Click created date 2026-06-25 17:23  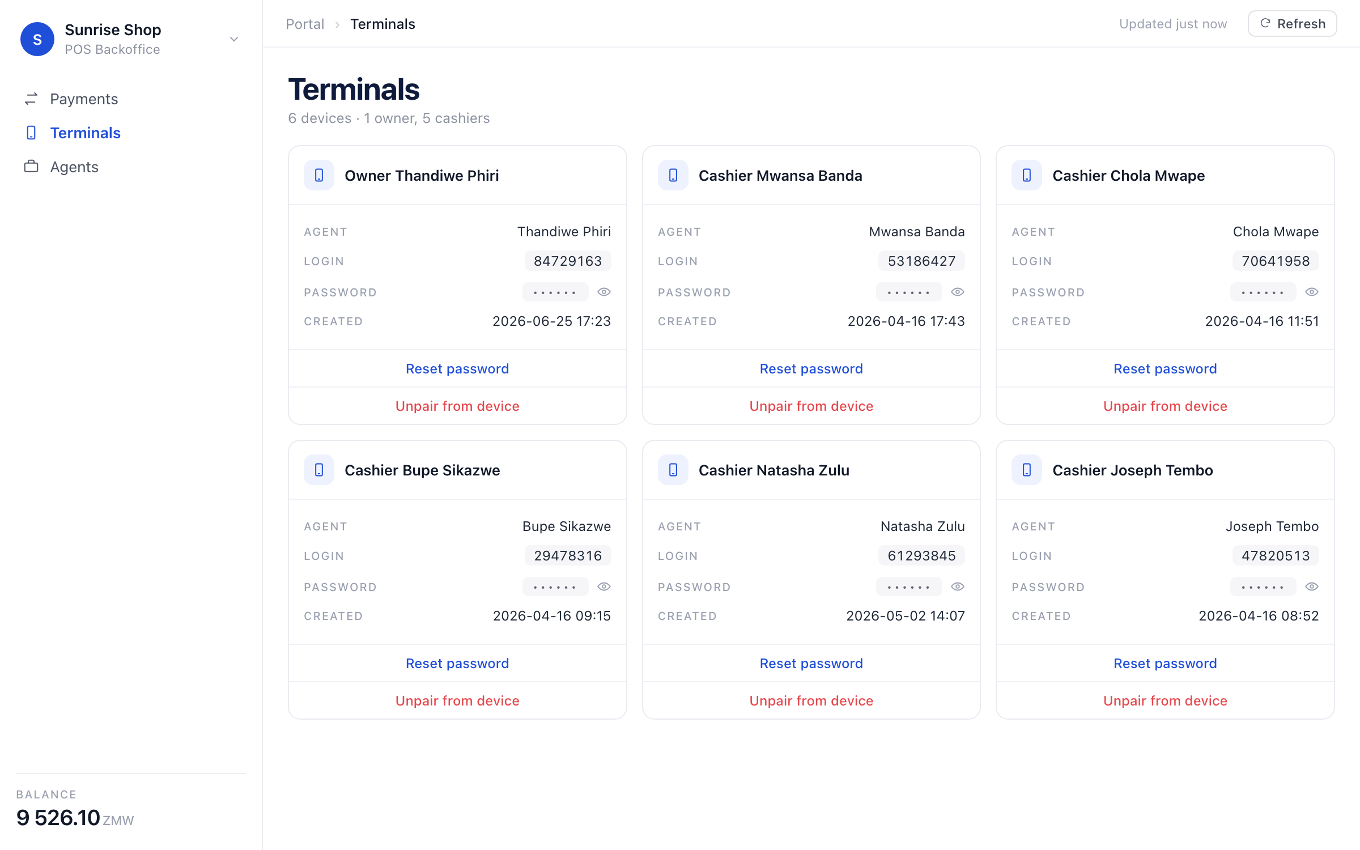pos(551,321)
